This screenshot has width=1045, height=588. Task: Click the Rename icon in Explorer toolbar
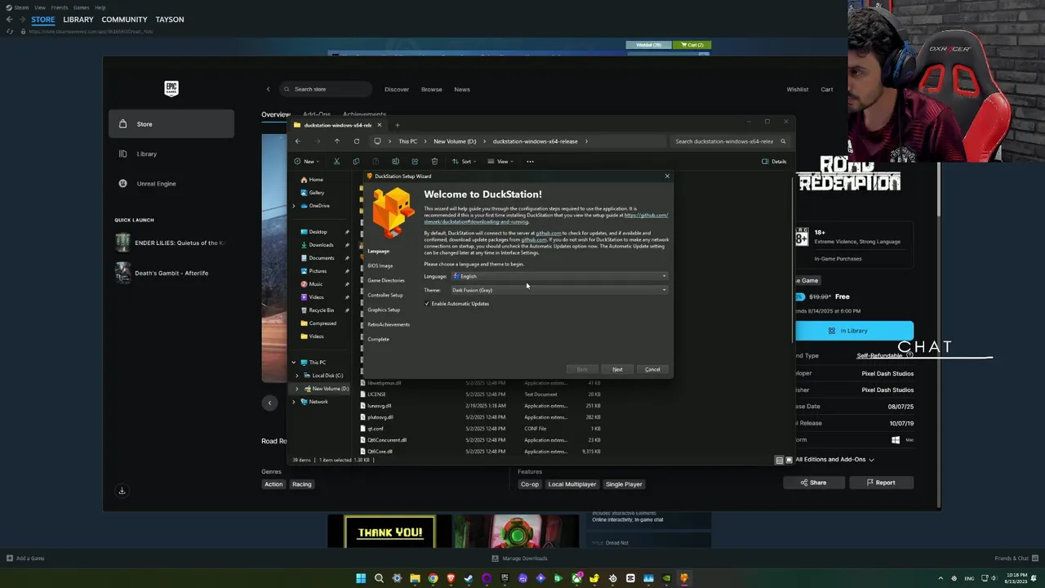click(395, 161)
